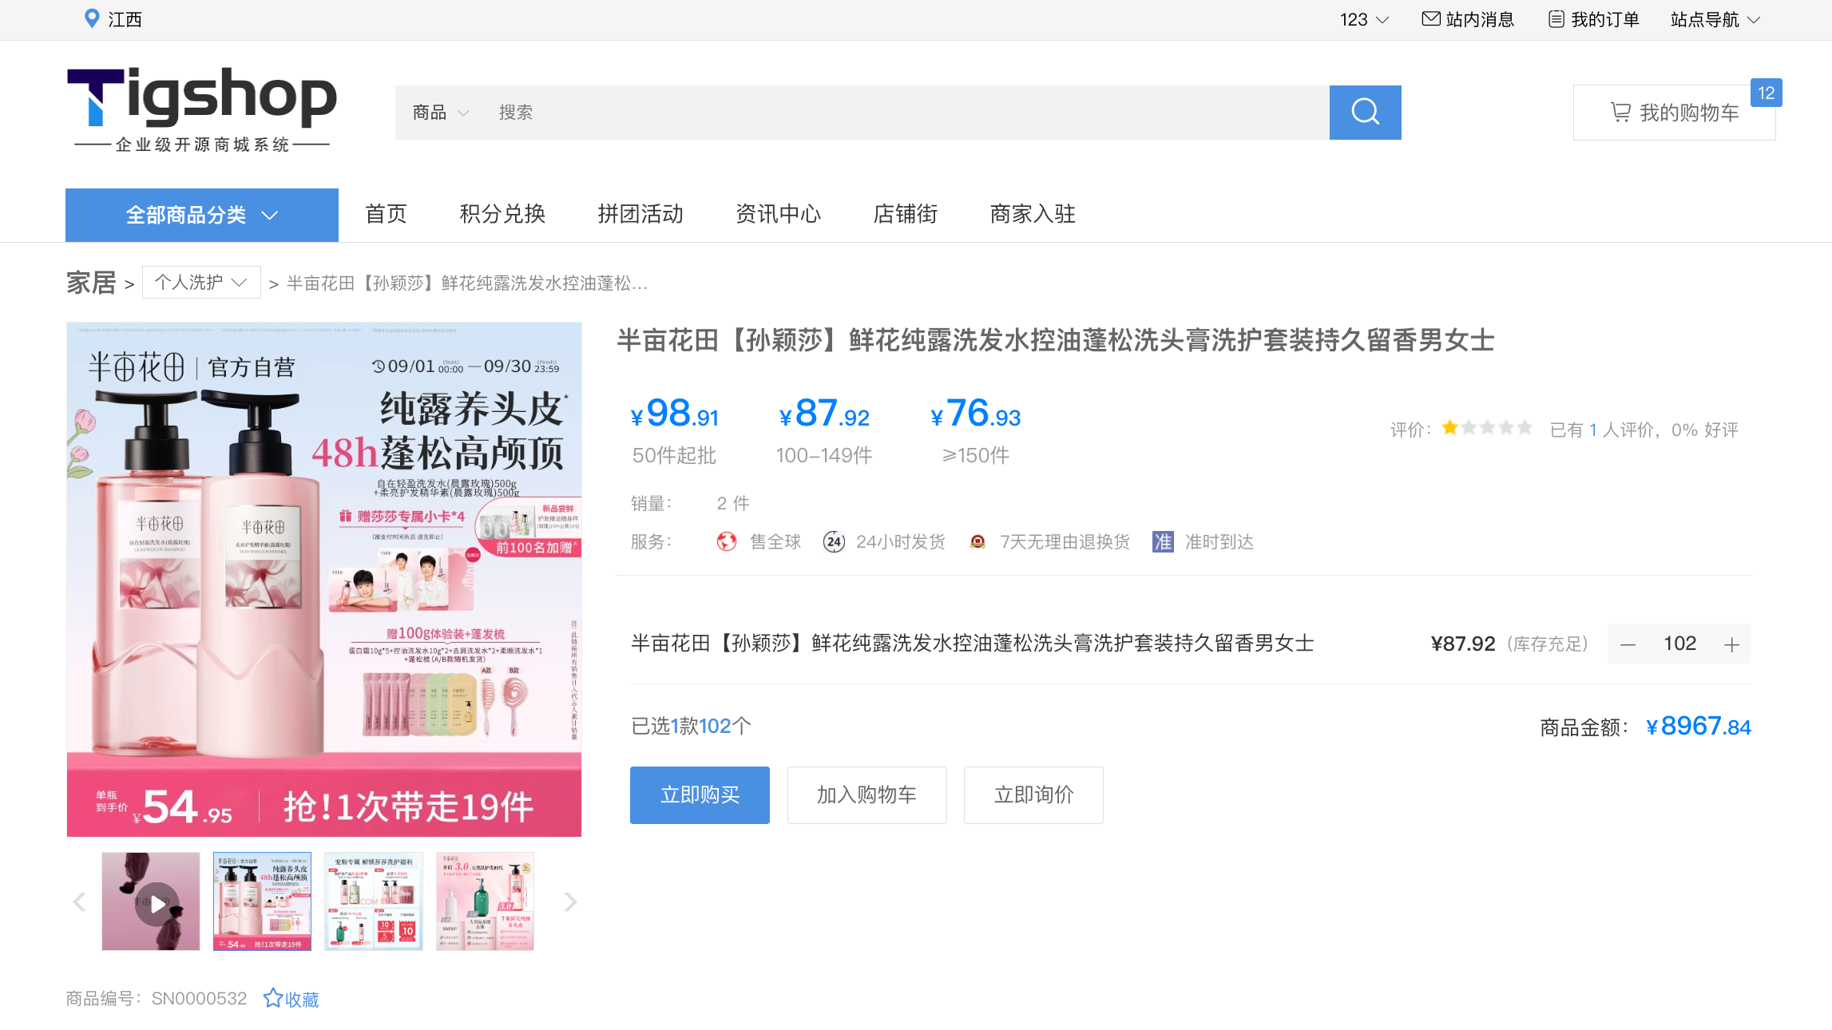Open the 123 account dropdown
1832x1030 pixels.
(1364, 19)
